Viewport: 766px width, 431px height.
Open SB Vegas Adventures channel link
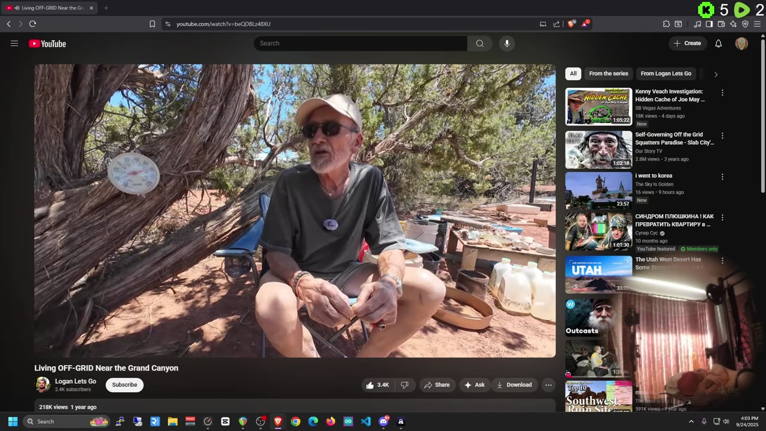(658, 108)
